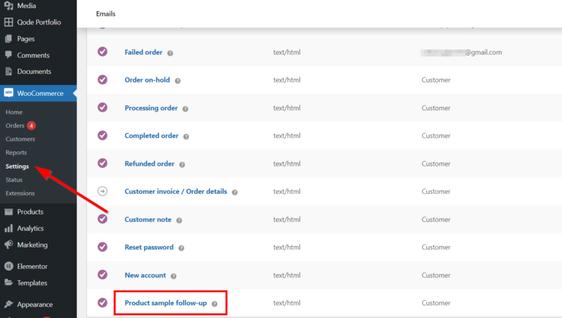Viewport: 562px width, 318px height.
Task: Toggle enabled status of Processing order email
Action: point(103,107)
